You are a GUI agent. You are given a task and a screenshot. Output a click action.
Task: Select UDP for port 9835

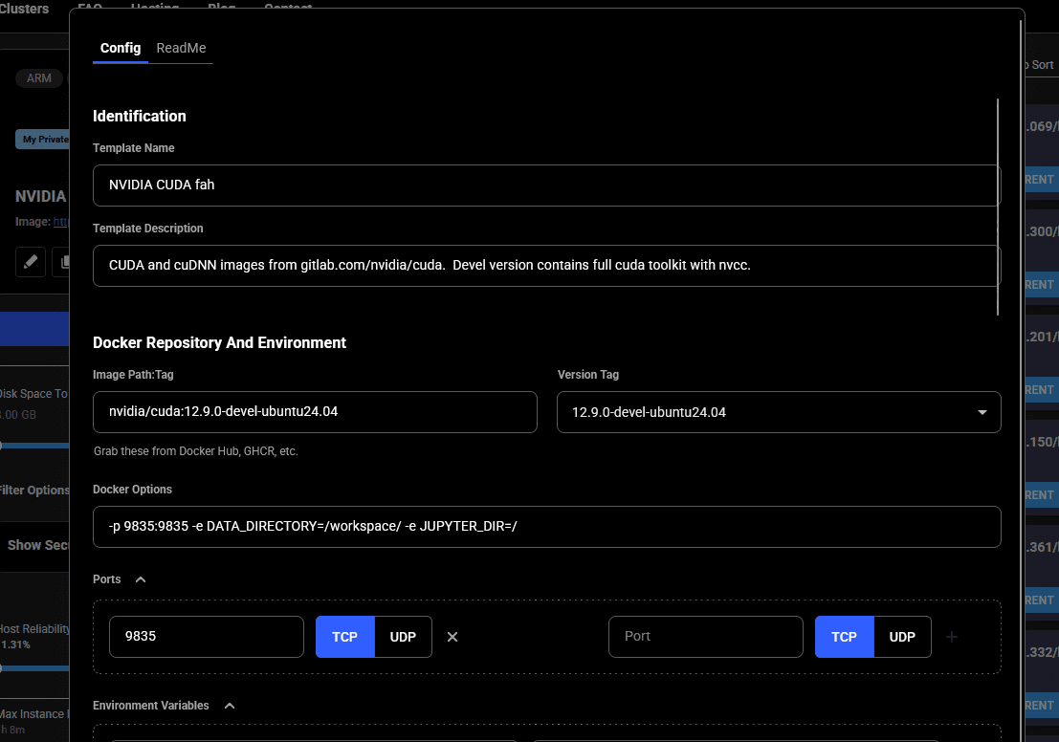tap(403, 637)
